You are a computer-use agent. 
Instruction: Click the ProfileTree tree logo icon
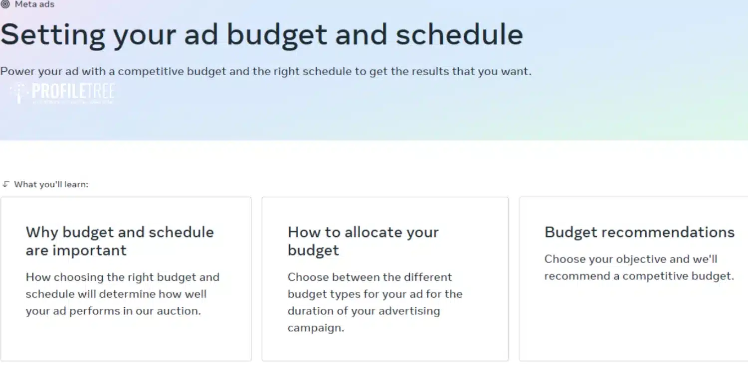coord(20,93)
